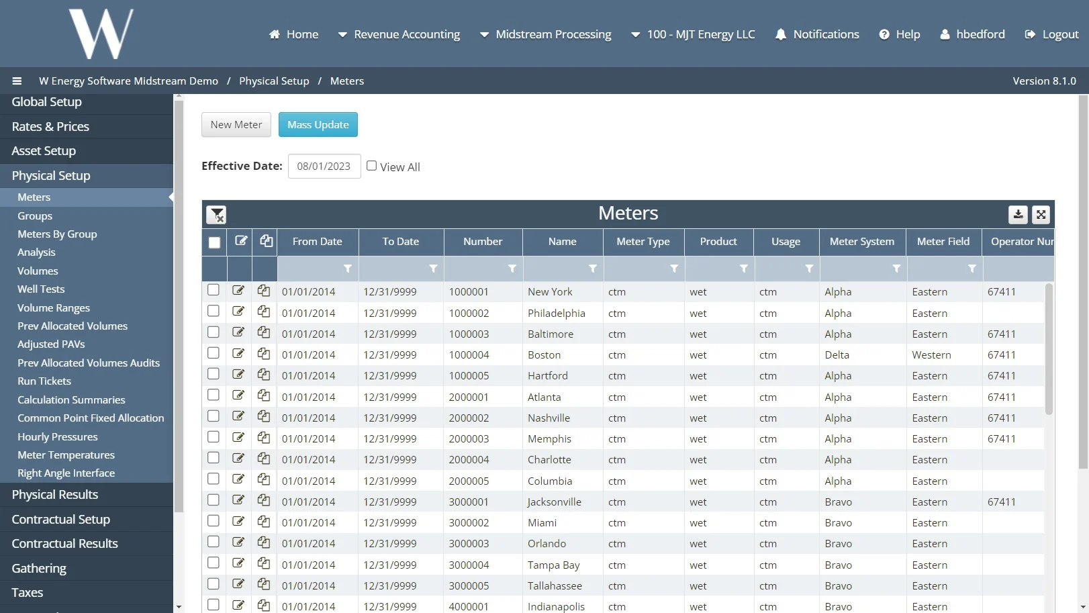Copy the Philadelphia meter record
1089x613 pixels.
(x=264, y=311)
